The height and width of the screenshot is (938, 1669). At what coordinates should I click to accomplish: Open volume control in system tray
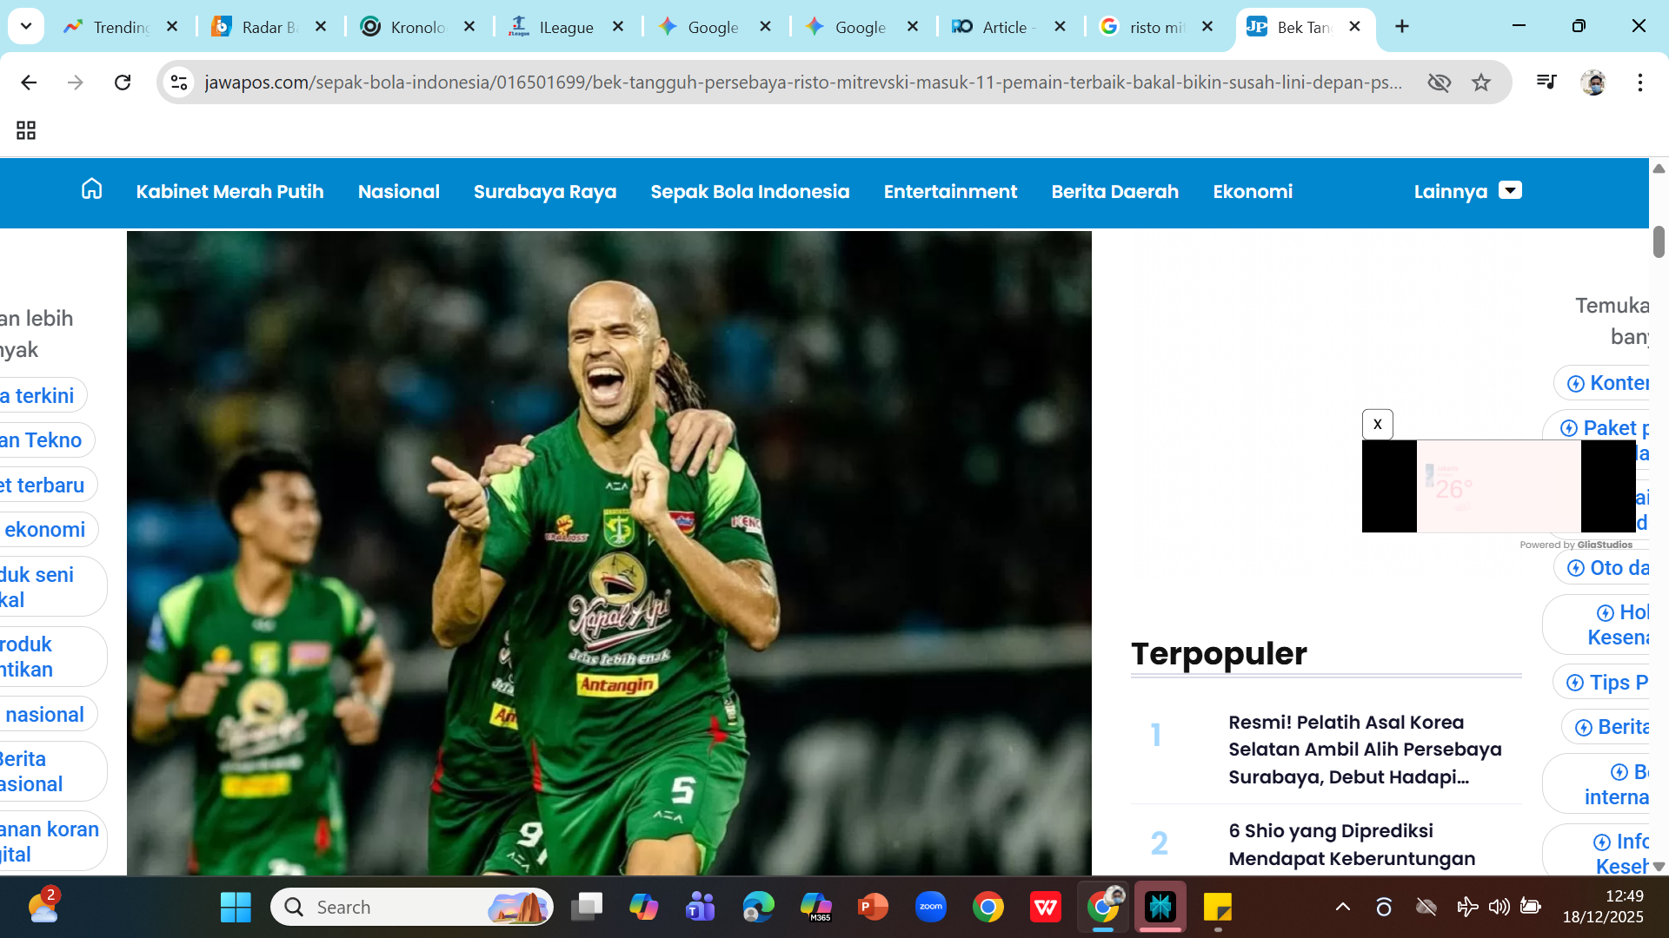(x=1499, y=907)
